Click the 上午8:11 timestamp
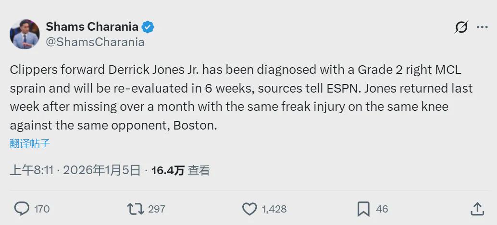Viewport: 497px width, 225px height. pyautogui.click(x=32, y=170)
